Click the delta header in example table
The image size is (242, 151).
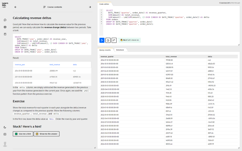(75, 65)
